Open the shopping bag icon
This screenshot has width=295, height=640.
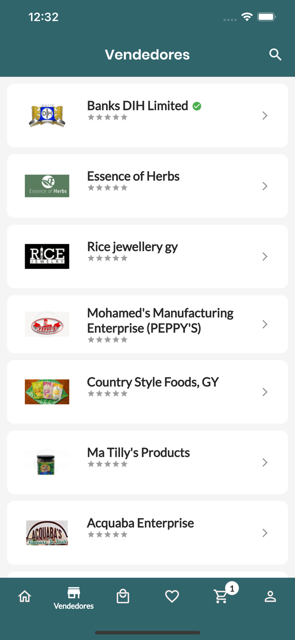coord(123,596)
